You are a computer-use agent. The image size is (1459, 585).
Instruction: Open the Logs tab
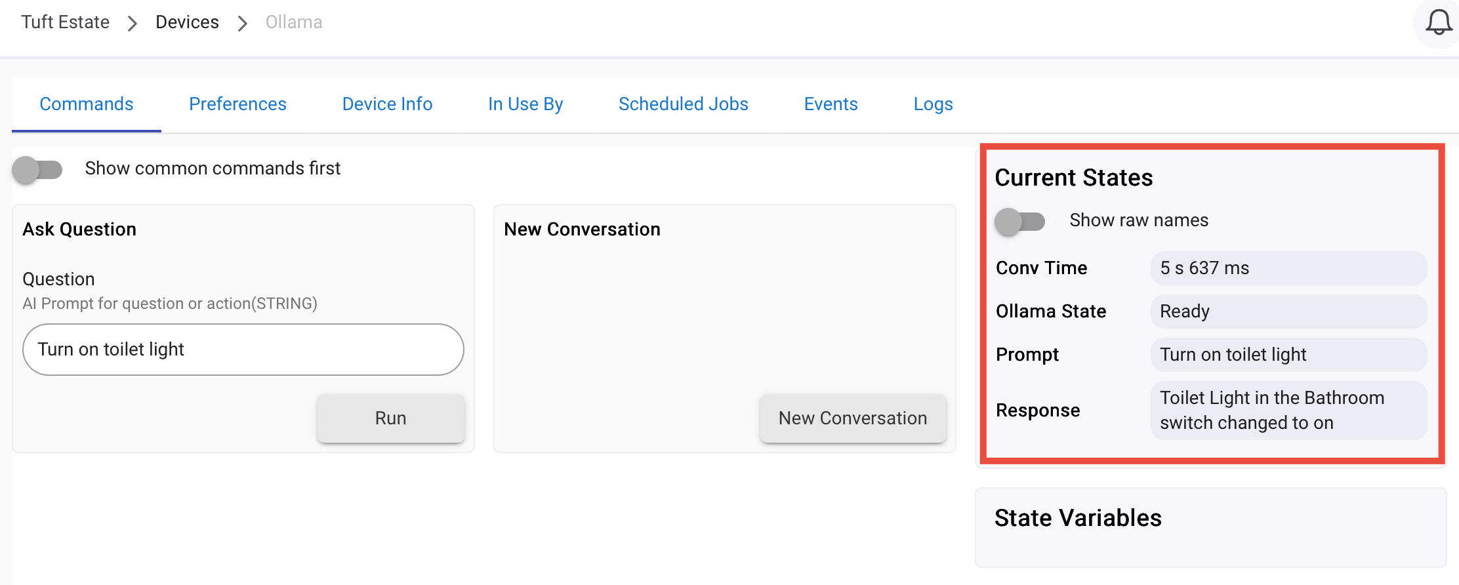(x=933, y=104)
